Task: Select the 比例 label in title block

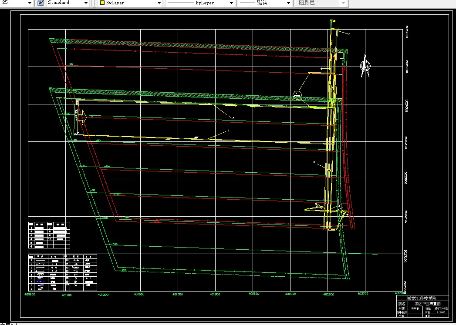Action: pos(428,312)
